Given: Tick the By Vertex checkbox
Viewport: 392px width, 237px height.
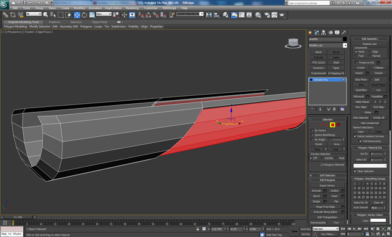Looking at the screenshot, I should (x=312, y=130).
